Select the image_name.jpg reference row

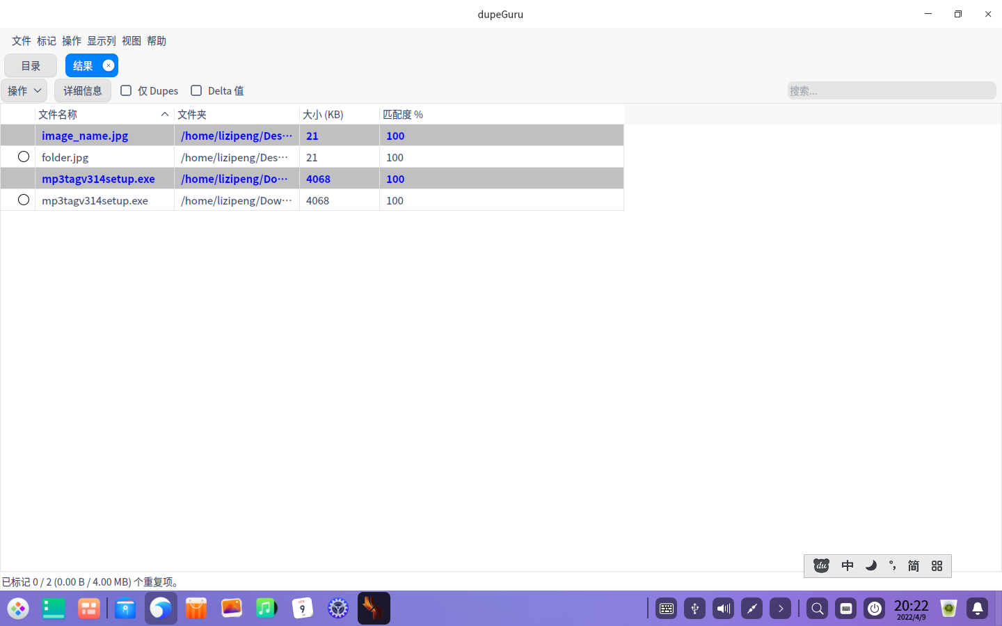tap(312, 136)
